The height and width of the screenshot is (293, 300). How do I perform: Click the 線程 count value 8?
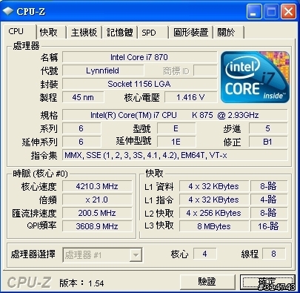point(273,254)
